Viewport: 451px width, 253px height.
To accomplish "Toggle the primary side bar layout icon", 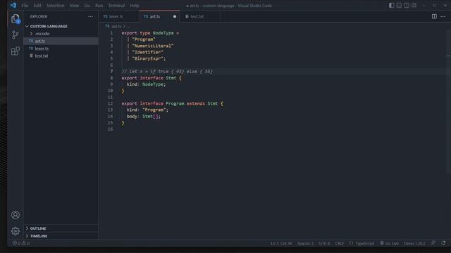I will pos(392,5).
